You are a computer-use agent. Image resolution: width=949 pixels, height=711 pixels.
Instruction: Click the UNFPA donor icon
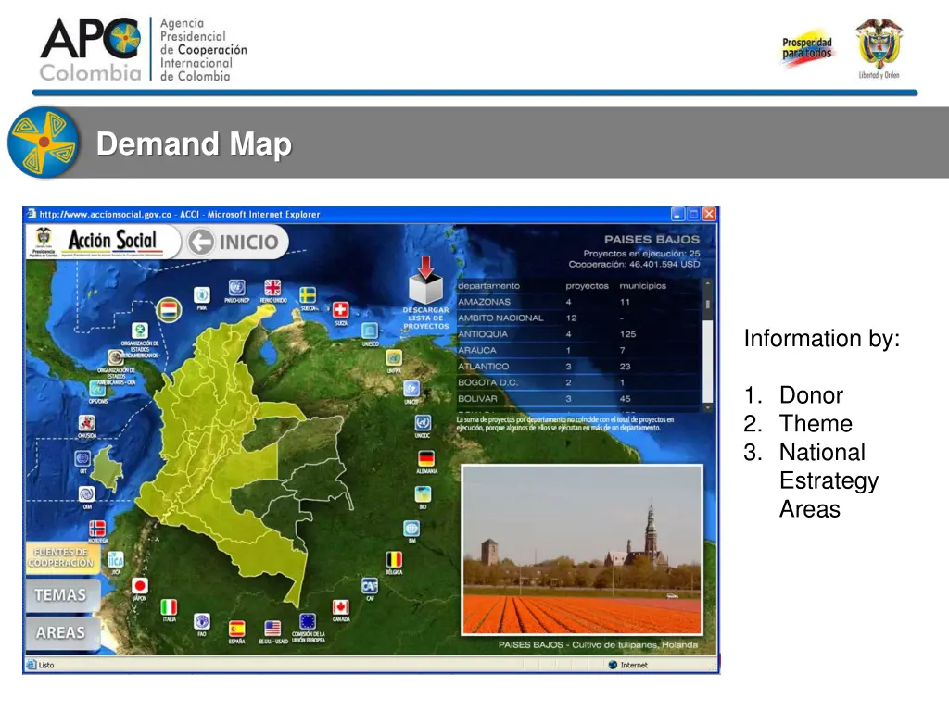point(394,357)
